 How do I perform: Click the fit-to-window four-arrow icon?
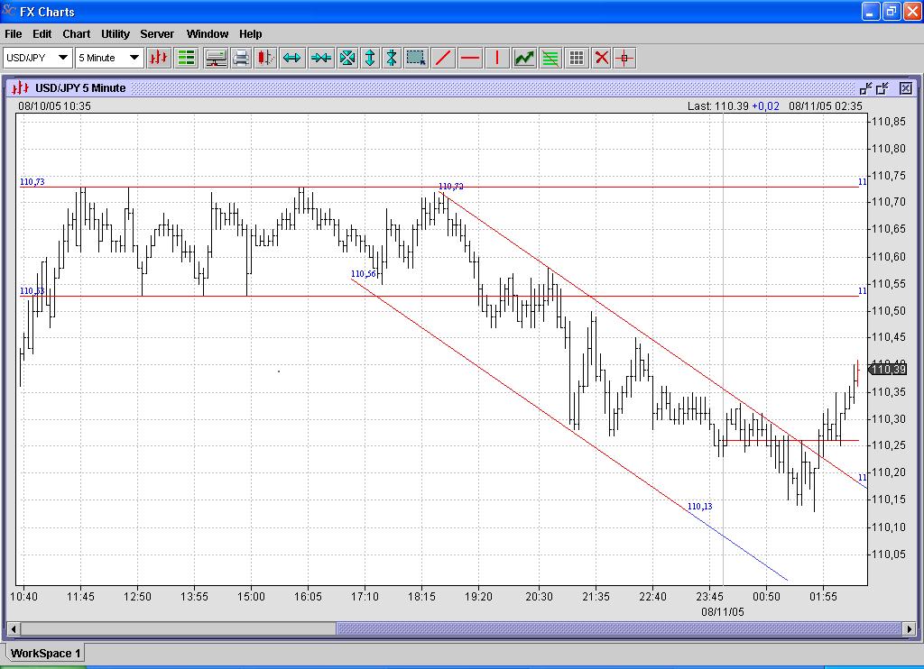tap(347, 58)
